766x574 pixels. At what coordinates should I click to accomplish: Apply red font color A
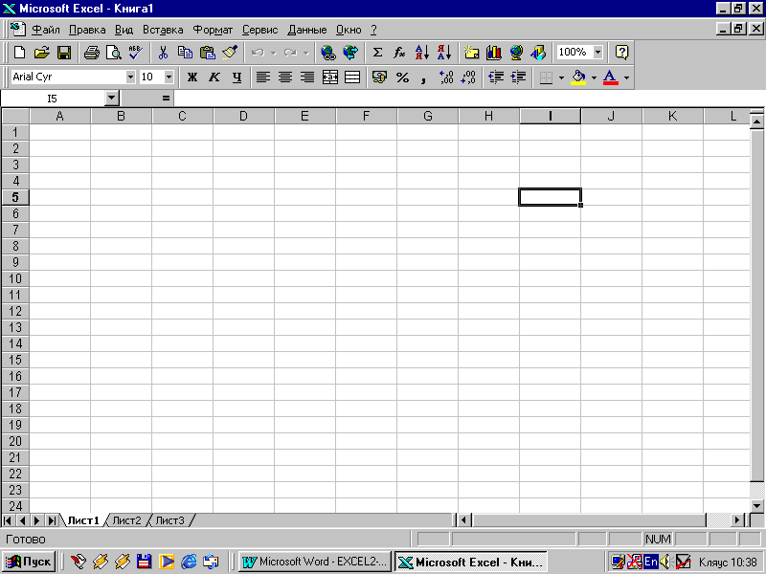(x=611, y=77)
